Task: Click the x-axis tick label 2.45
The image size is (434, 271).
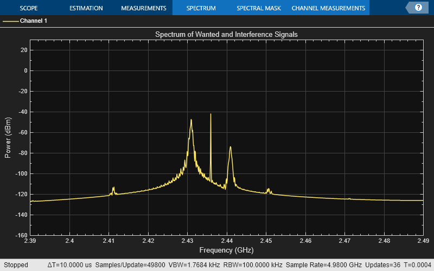Action: (x=266, y=241)
